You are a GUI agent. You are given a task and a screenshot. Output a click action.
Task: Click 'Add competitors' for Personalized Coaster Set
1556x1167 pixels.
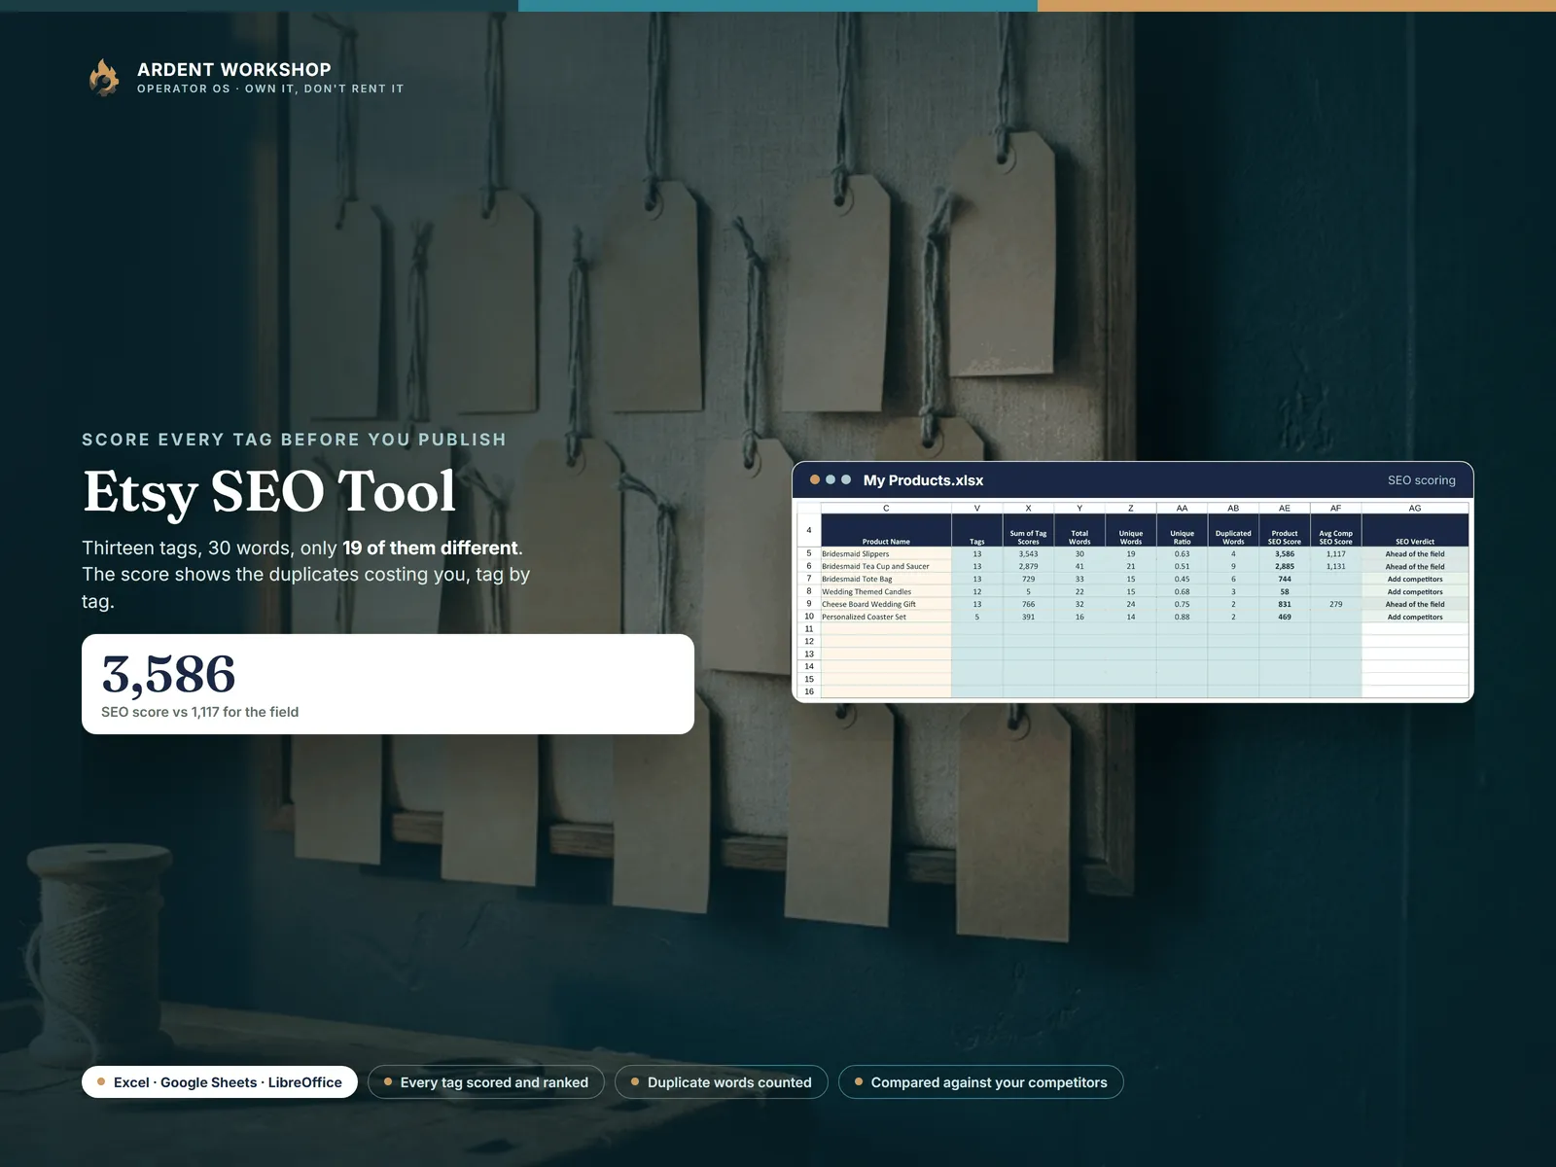[x=1415, y=618]
